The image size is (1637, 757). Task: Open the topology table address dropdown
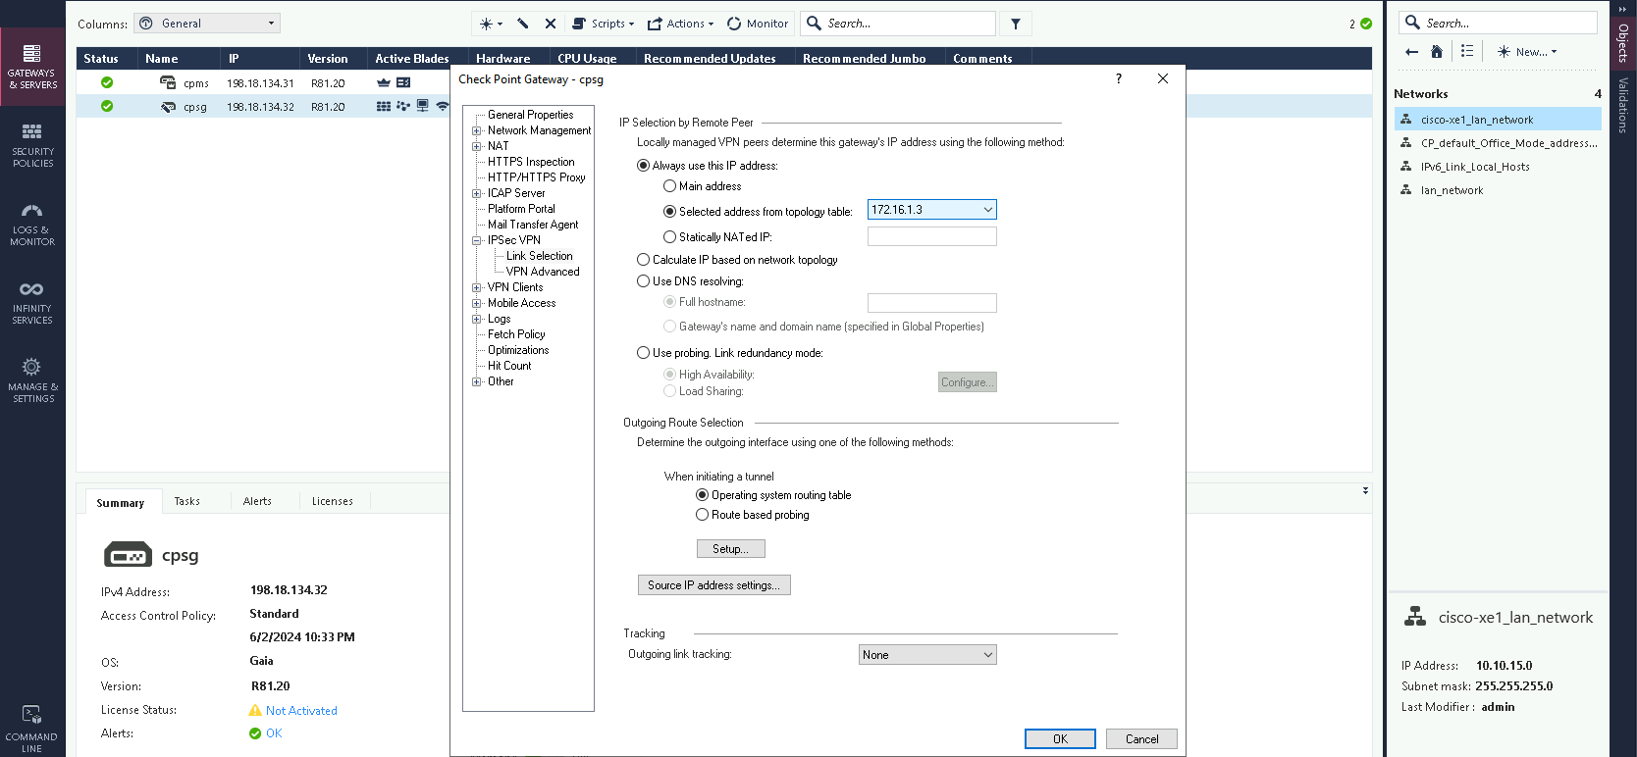pyautogui.click(x=987, y=210)
